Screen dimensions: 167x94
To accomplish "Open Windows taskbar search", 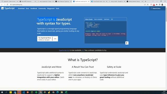I will pyautogui.click(x=6, y=92).
